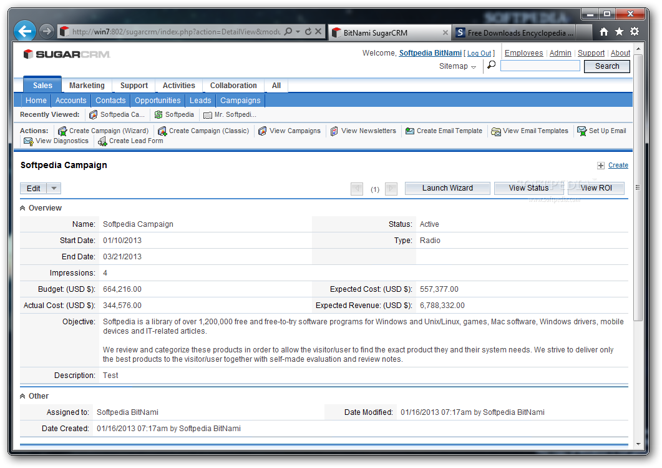Viewport: 662px width, 468px height.
Task: Open the browser tools gear icon
Action: coord(635,31)
